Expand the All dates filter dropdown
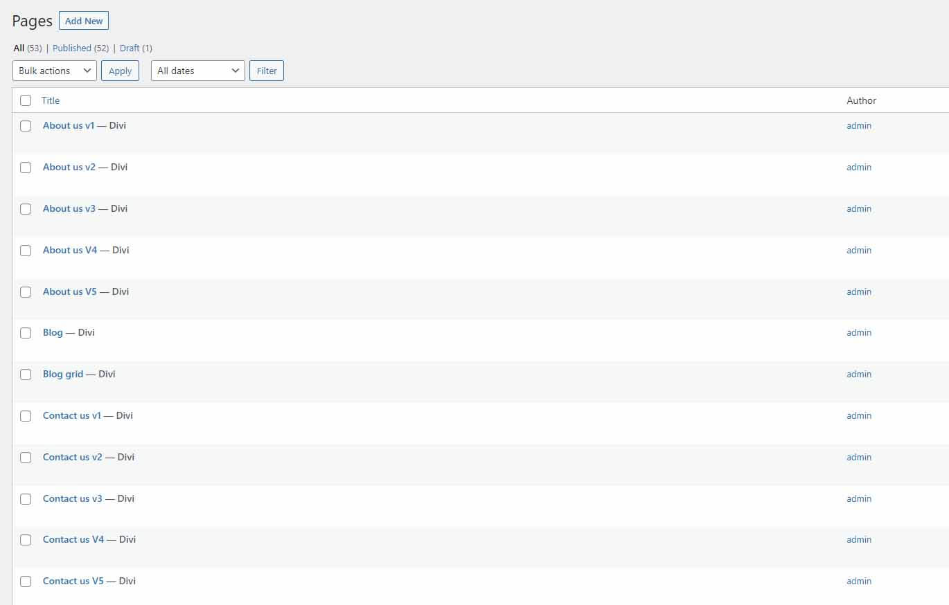Screen dimensions: 949x605 [197, 71]
